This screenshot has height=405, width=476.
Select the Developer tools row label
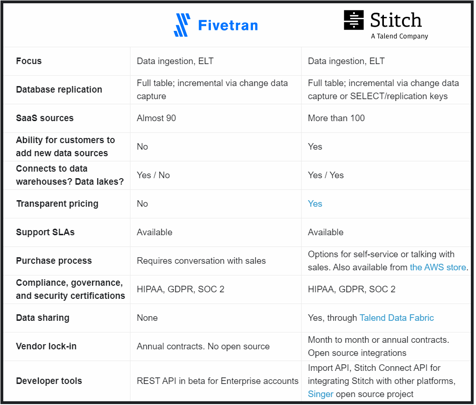[x=49, y=381]
